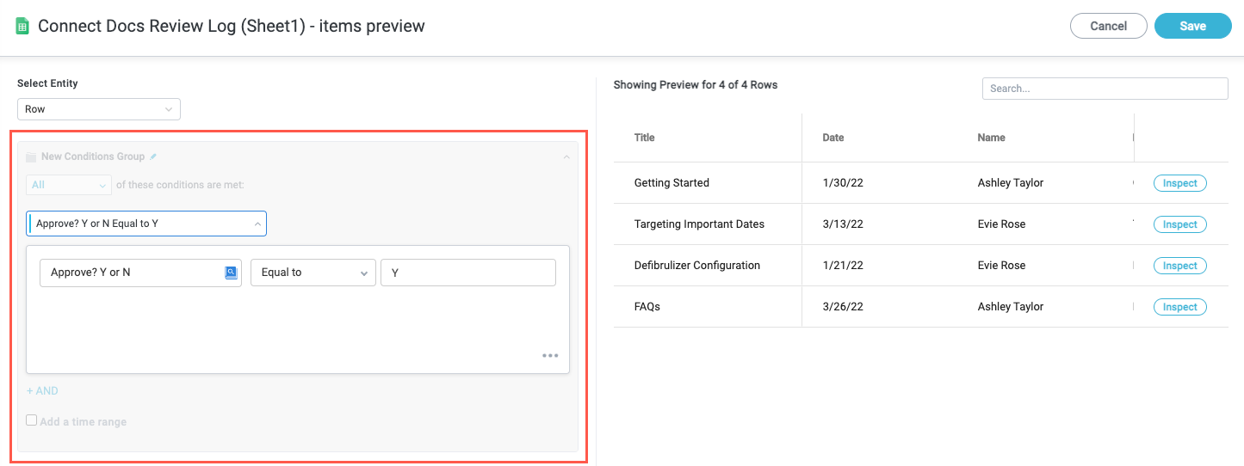Collapse the New Conditions Group panel
The image size is (1244, 466).
(566, 157)
